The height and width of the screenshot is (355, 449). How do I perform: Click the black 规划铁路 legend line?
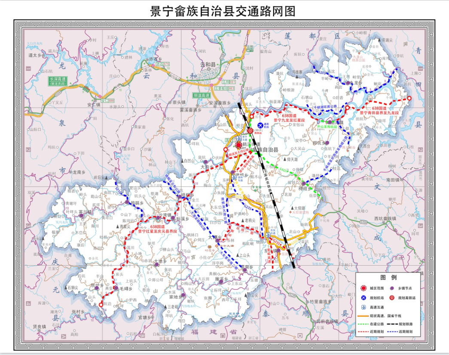tap(393, 324)
